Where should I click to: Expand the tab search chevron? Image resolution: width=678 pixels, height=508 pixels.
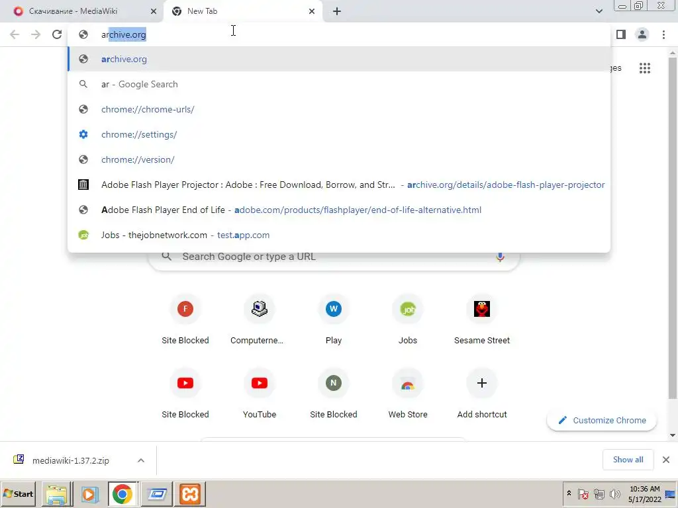click(599, 11)
